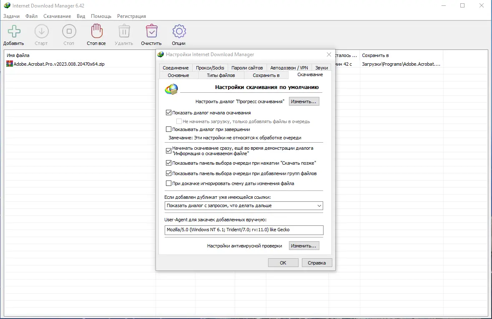Click the Справка button
492x319 pixels.
pos(316,263)
